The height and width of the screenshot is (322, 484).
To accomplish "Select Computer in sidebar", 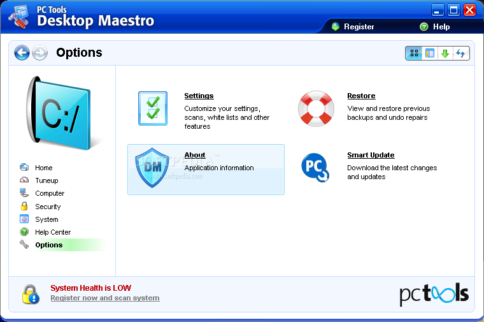I will click(50, 193).
